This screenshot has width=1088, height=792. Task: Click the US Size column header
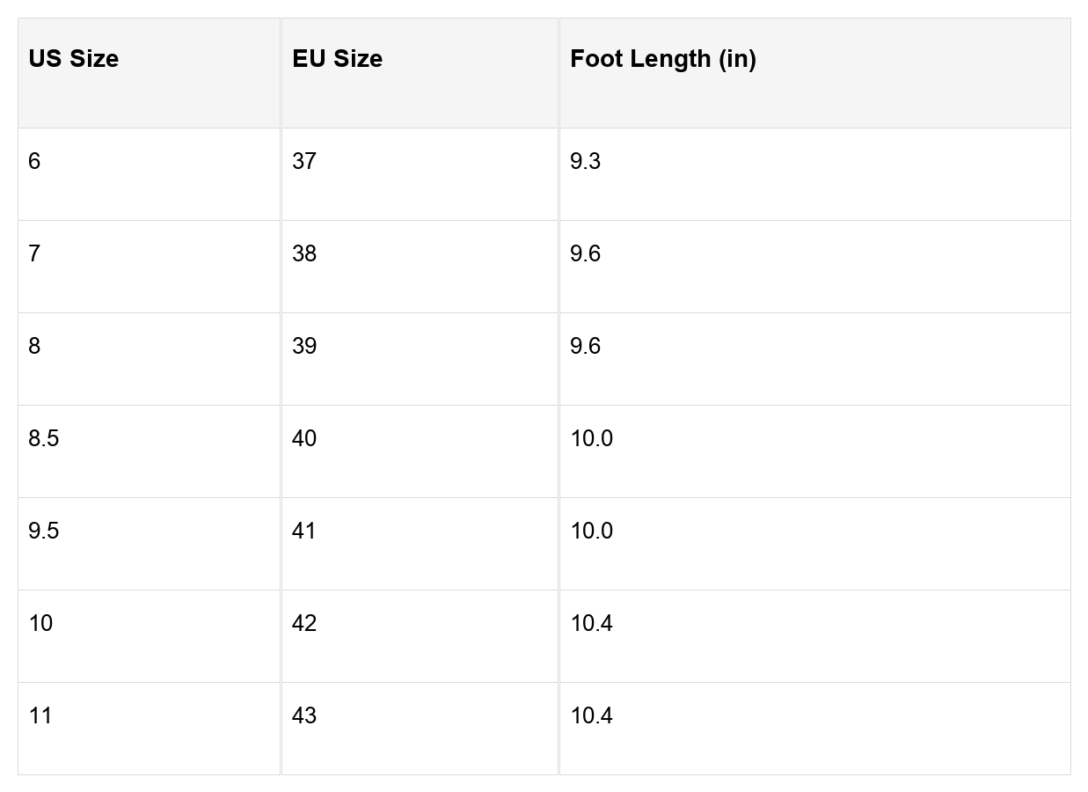pyautogui.click(x=74, y=59)
